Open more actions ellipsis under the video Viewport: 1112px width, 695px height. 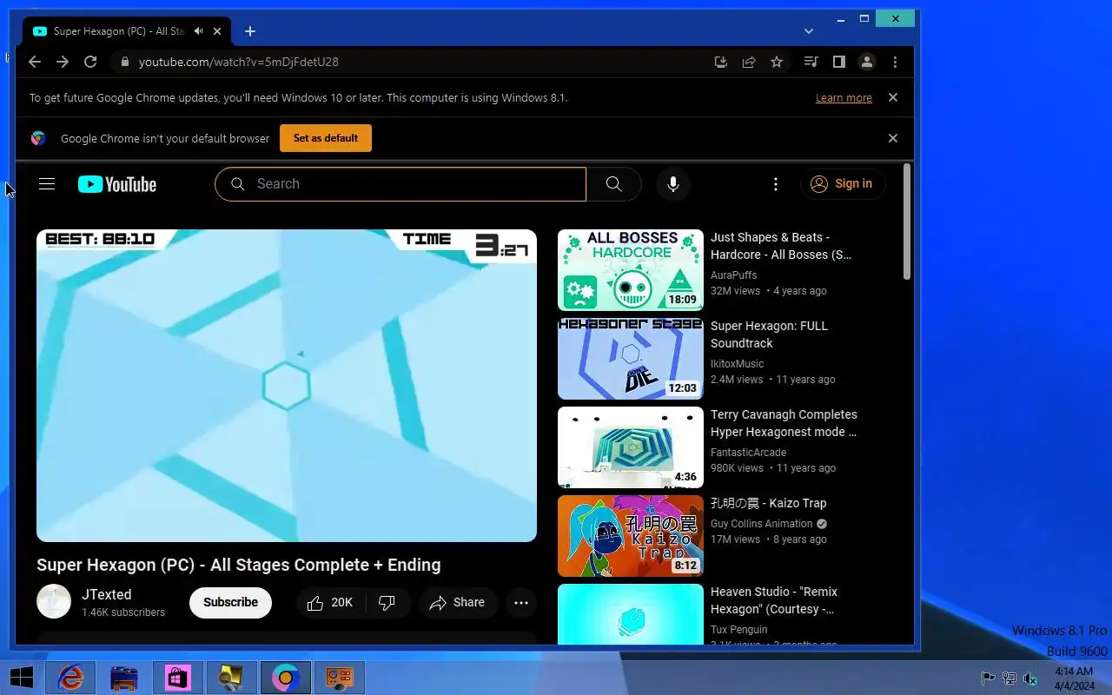tap(521, 603)
